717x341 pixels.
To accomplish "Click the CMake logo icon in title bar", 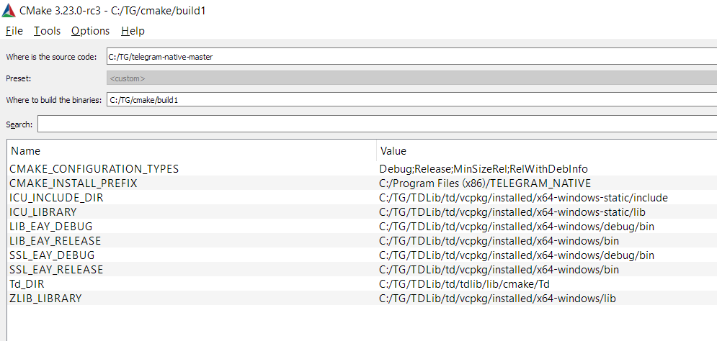I will click(x=8, y=11).
